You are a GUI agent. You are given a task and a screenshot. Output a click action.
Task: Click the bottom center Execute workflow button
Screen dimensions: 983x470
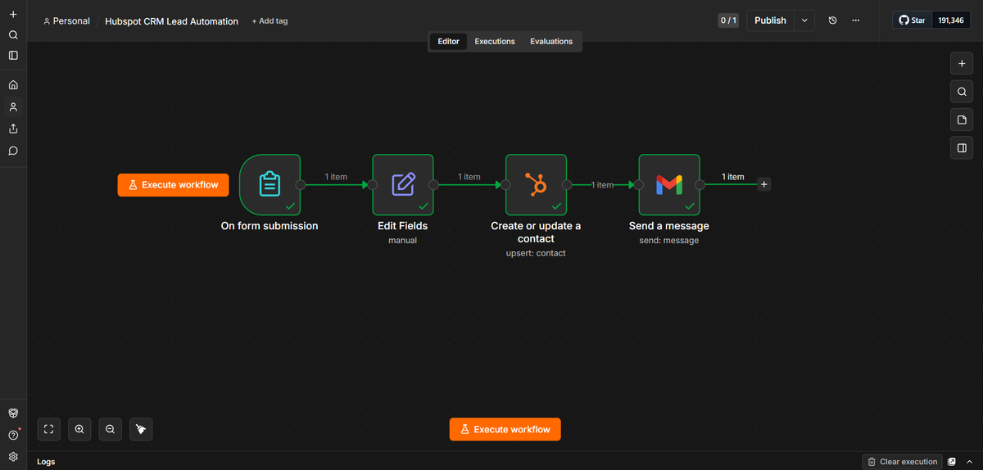505,429
